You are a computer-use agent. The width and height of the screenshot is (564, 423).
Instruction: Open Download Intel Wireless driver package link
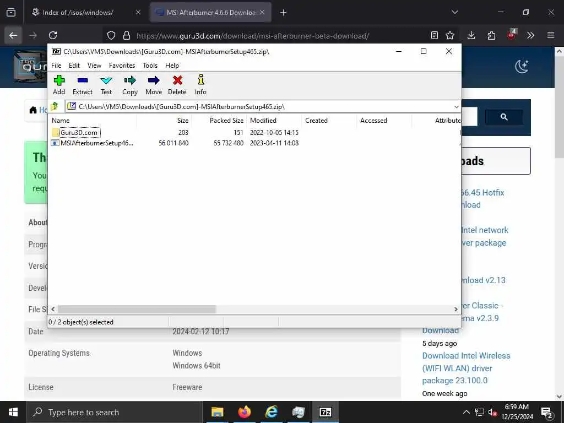pyautogui.click(x=466, y=368)
